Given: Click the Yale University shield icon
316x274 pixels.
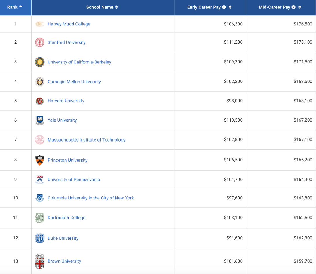Looking at the screenshot, I should click(40, 120).
